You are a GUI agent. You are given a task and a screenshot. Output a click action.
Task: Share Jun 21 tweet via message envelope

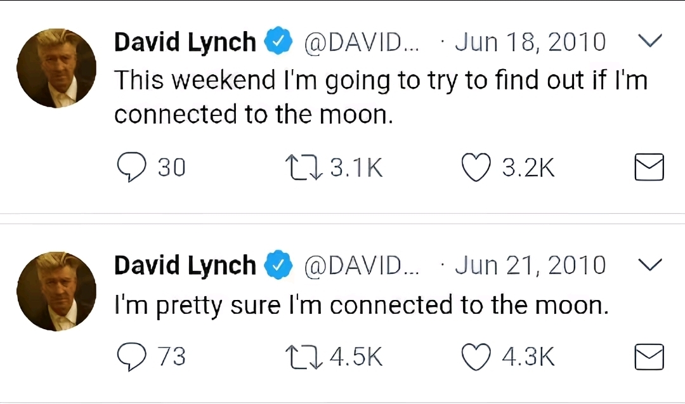point(649,357)
